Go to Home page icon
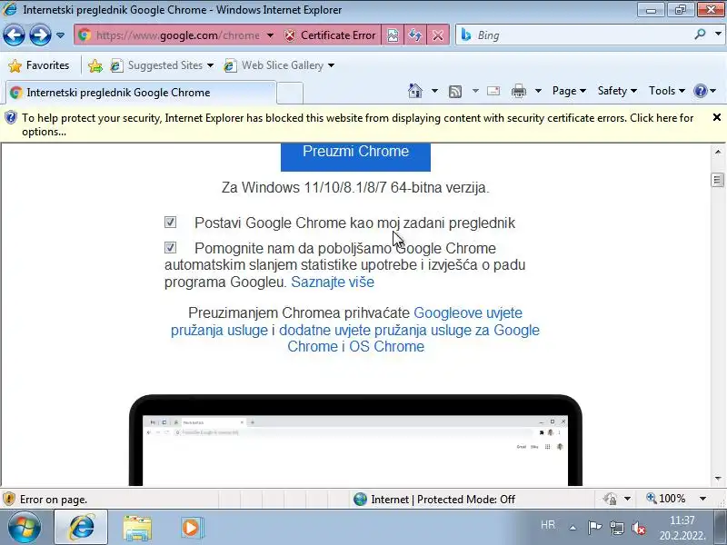The height and width of the screenshot is (545, 727). (415, 91)
